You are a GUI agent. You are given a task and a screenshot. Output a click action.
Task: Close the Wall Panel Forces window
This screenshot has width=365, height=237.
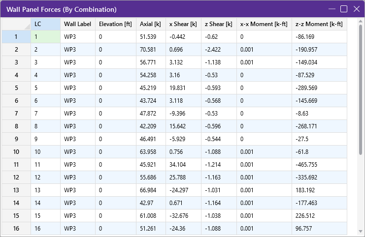pos(356,9)
